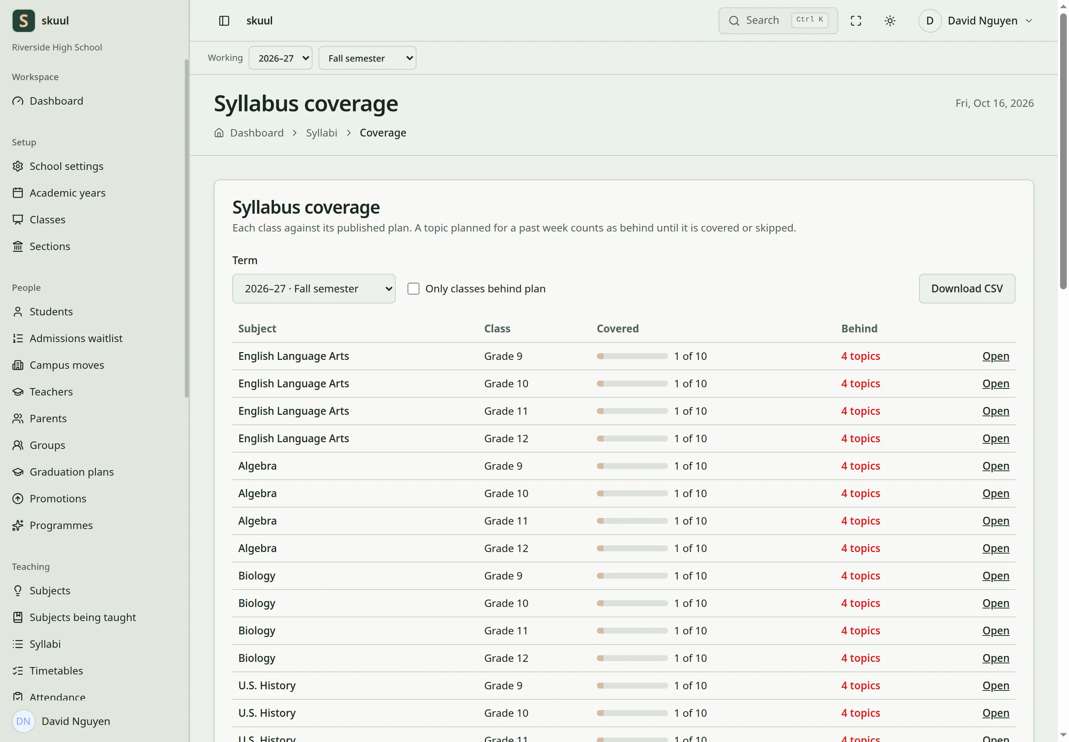1069x742 pixels.
Task: Open Subjects being taught in sidebar
Action: 83,617
